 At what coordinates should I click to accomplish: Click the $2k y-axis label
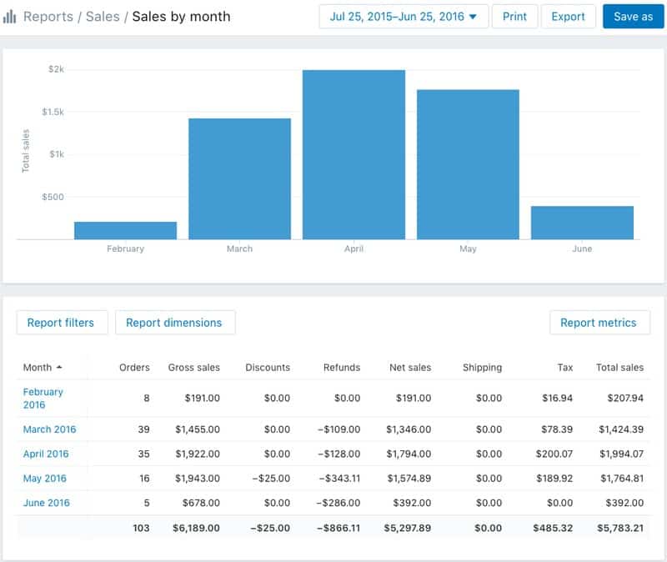(56, 69)
